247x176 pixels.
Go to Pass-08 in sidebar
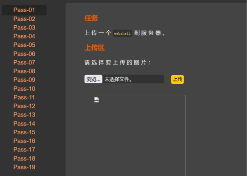[x=24, y=71]
